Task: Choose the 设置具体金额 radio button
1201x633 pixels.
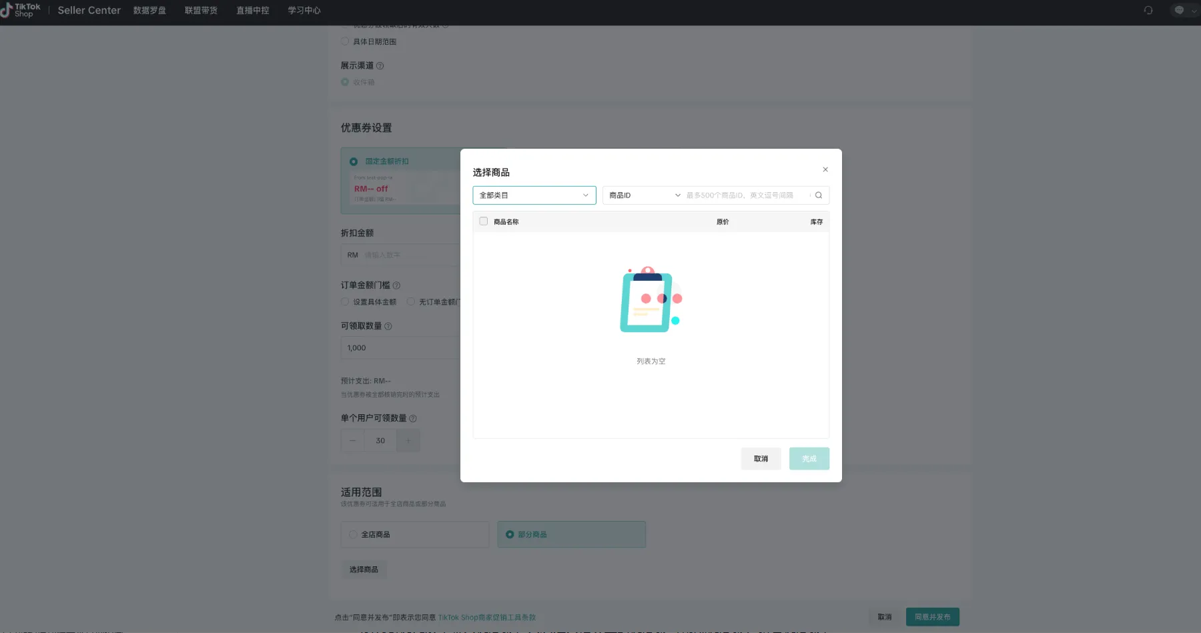Action: [x=345, y=302]
